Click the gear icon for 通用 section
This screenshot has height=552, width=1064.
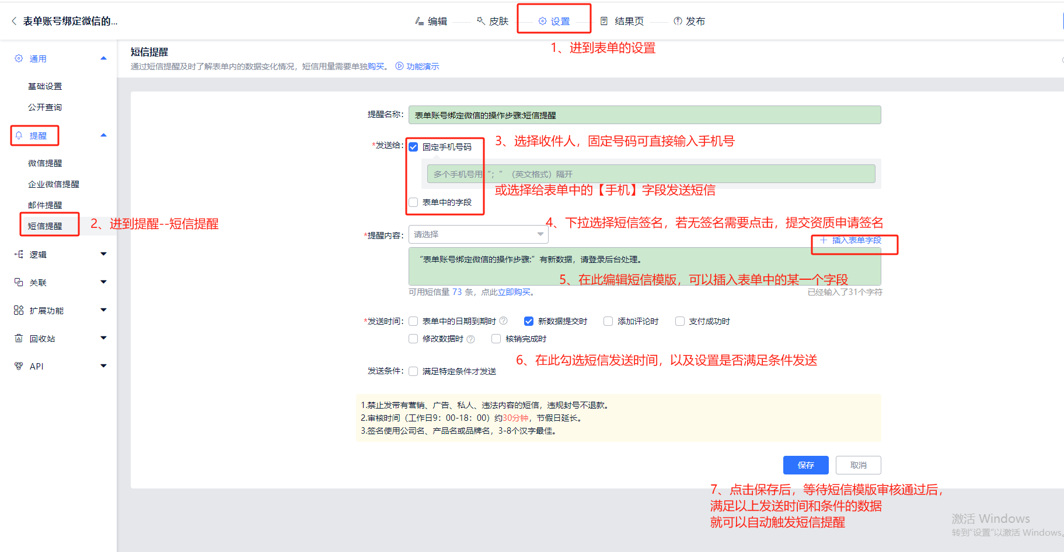click(x=19, y=58)
